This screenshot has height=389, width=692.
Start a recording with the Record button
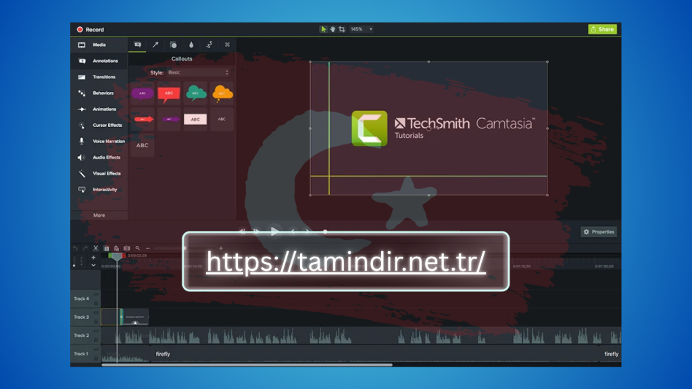[91, 30]
